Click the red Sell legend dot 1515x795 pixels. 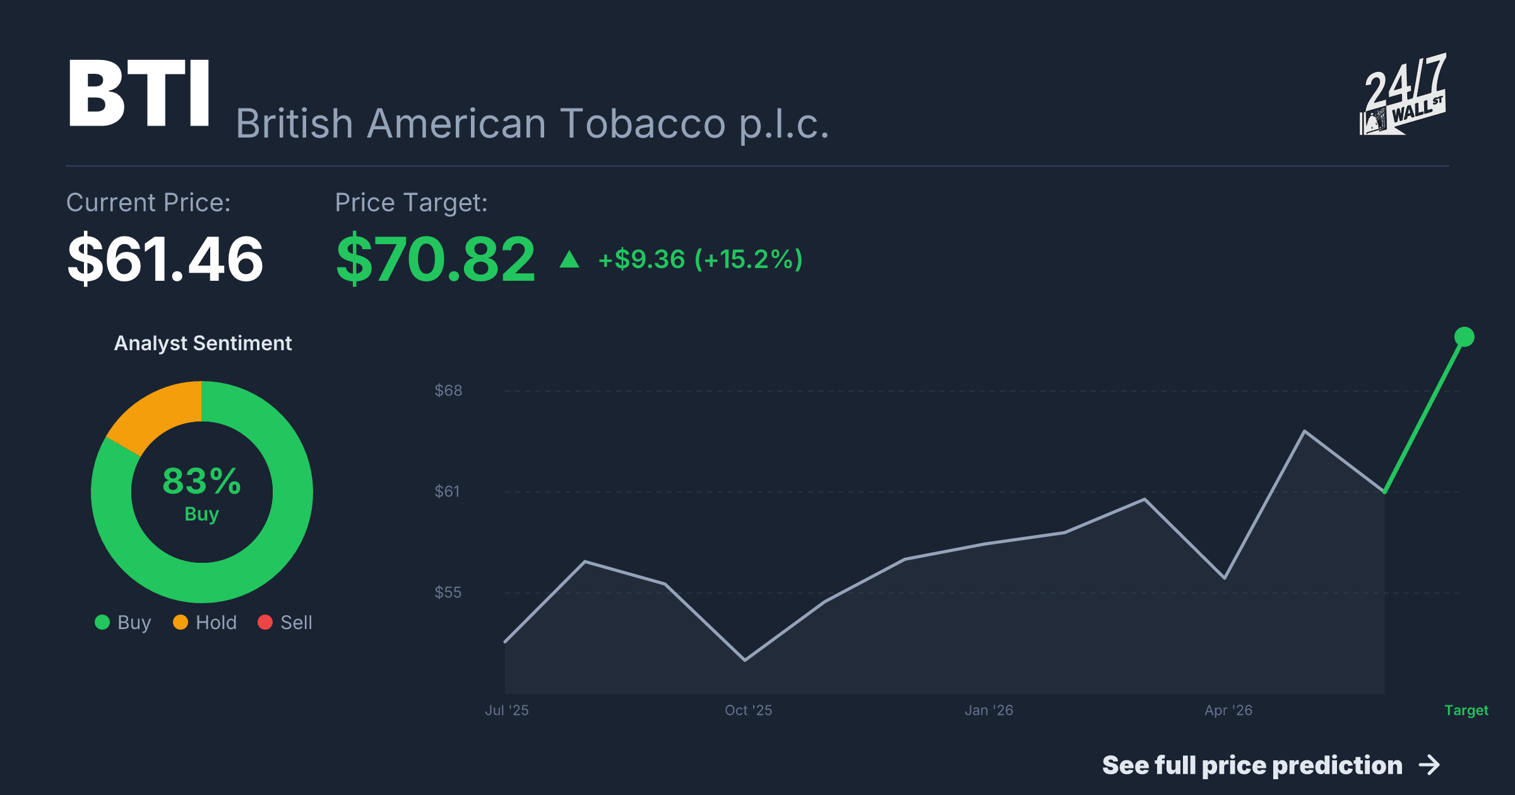click(x=265, y=623)
